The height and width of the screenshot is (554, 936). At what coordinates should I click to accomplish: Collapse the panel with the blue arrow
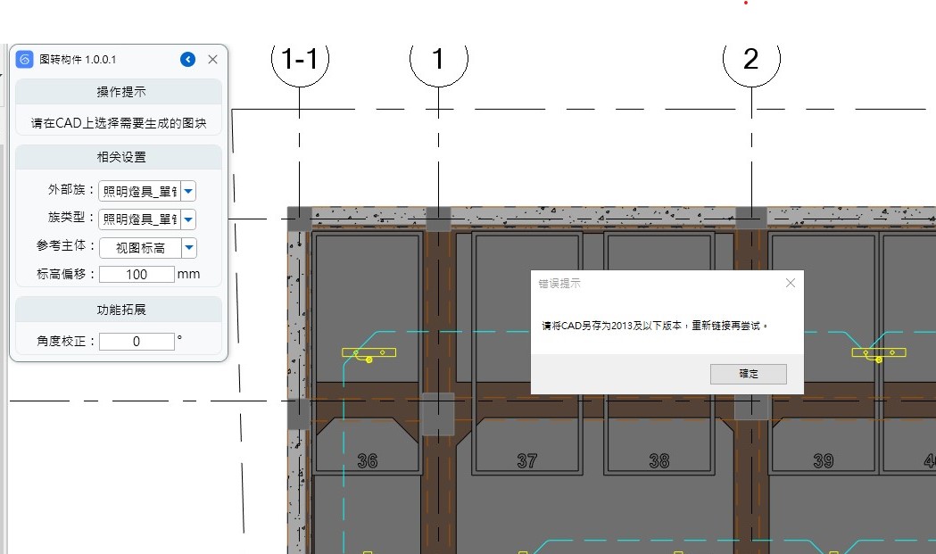(187, 60)
